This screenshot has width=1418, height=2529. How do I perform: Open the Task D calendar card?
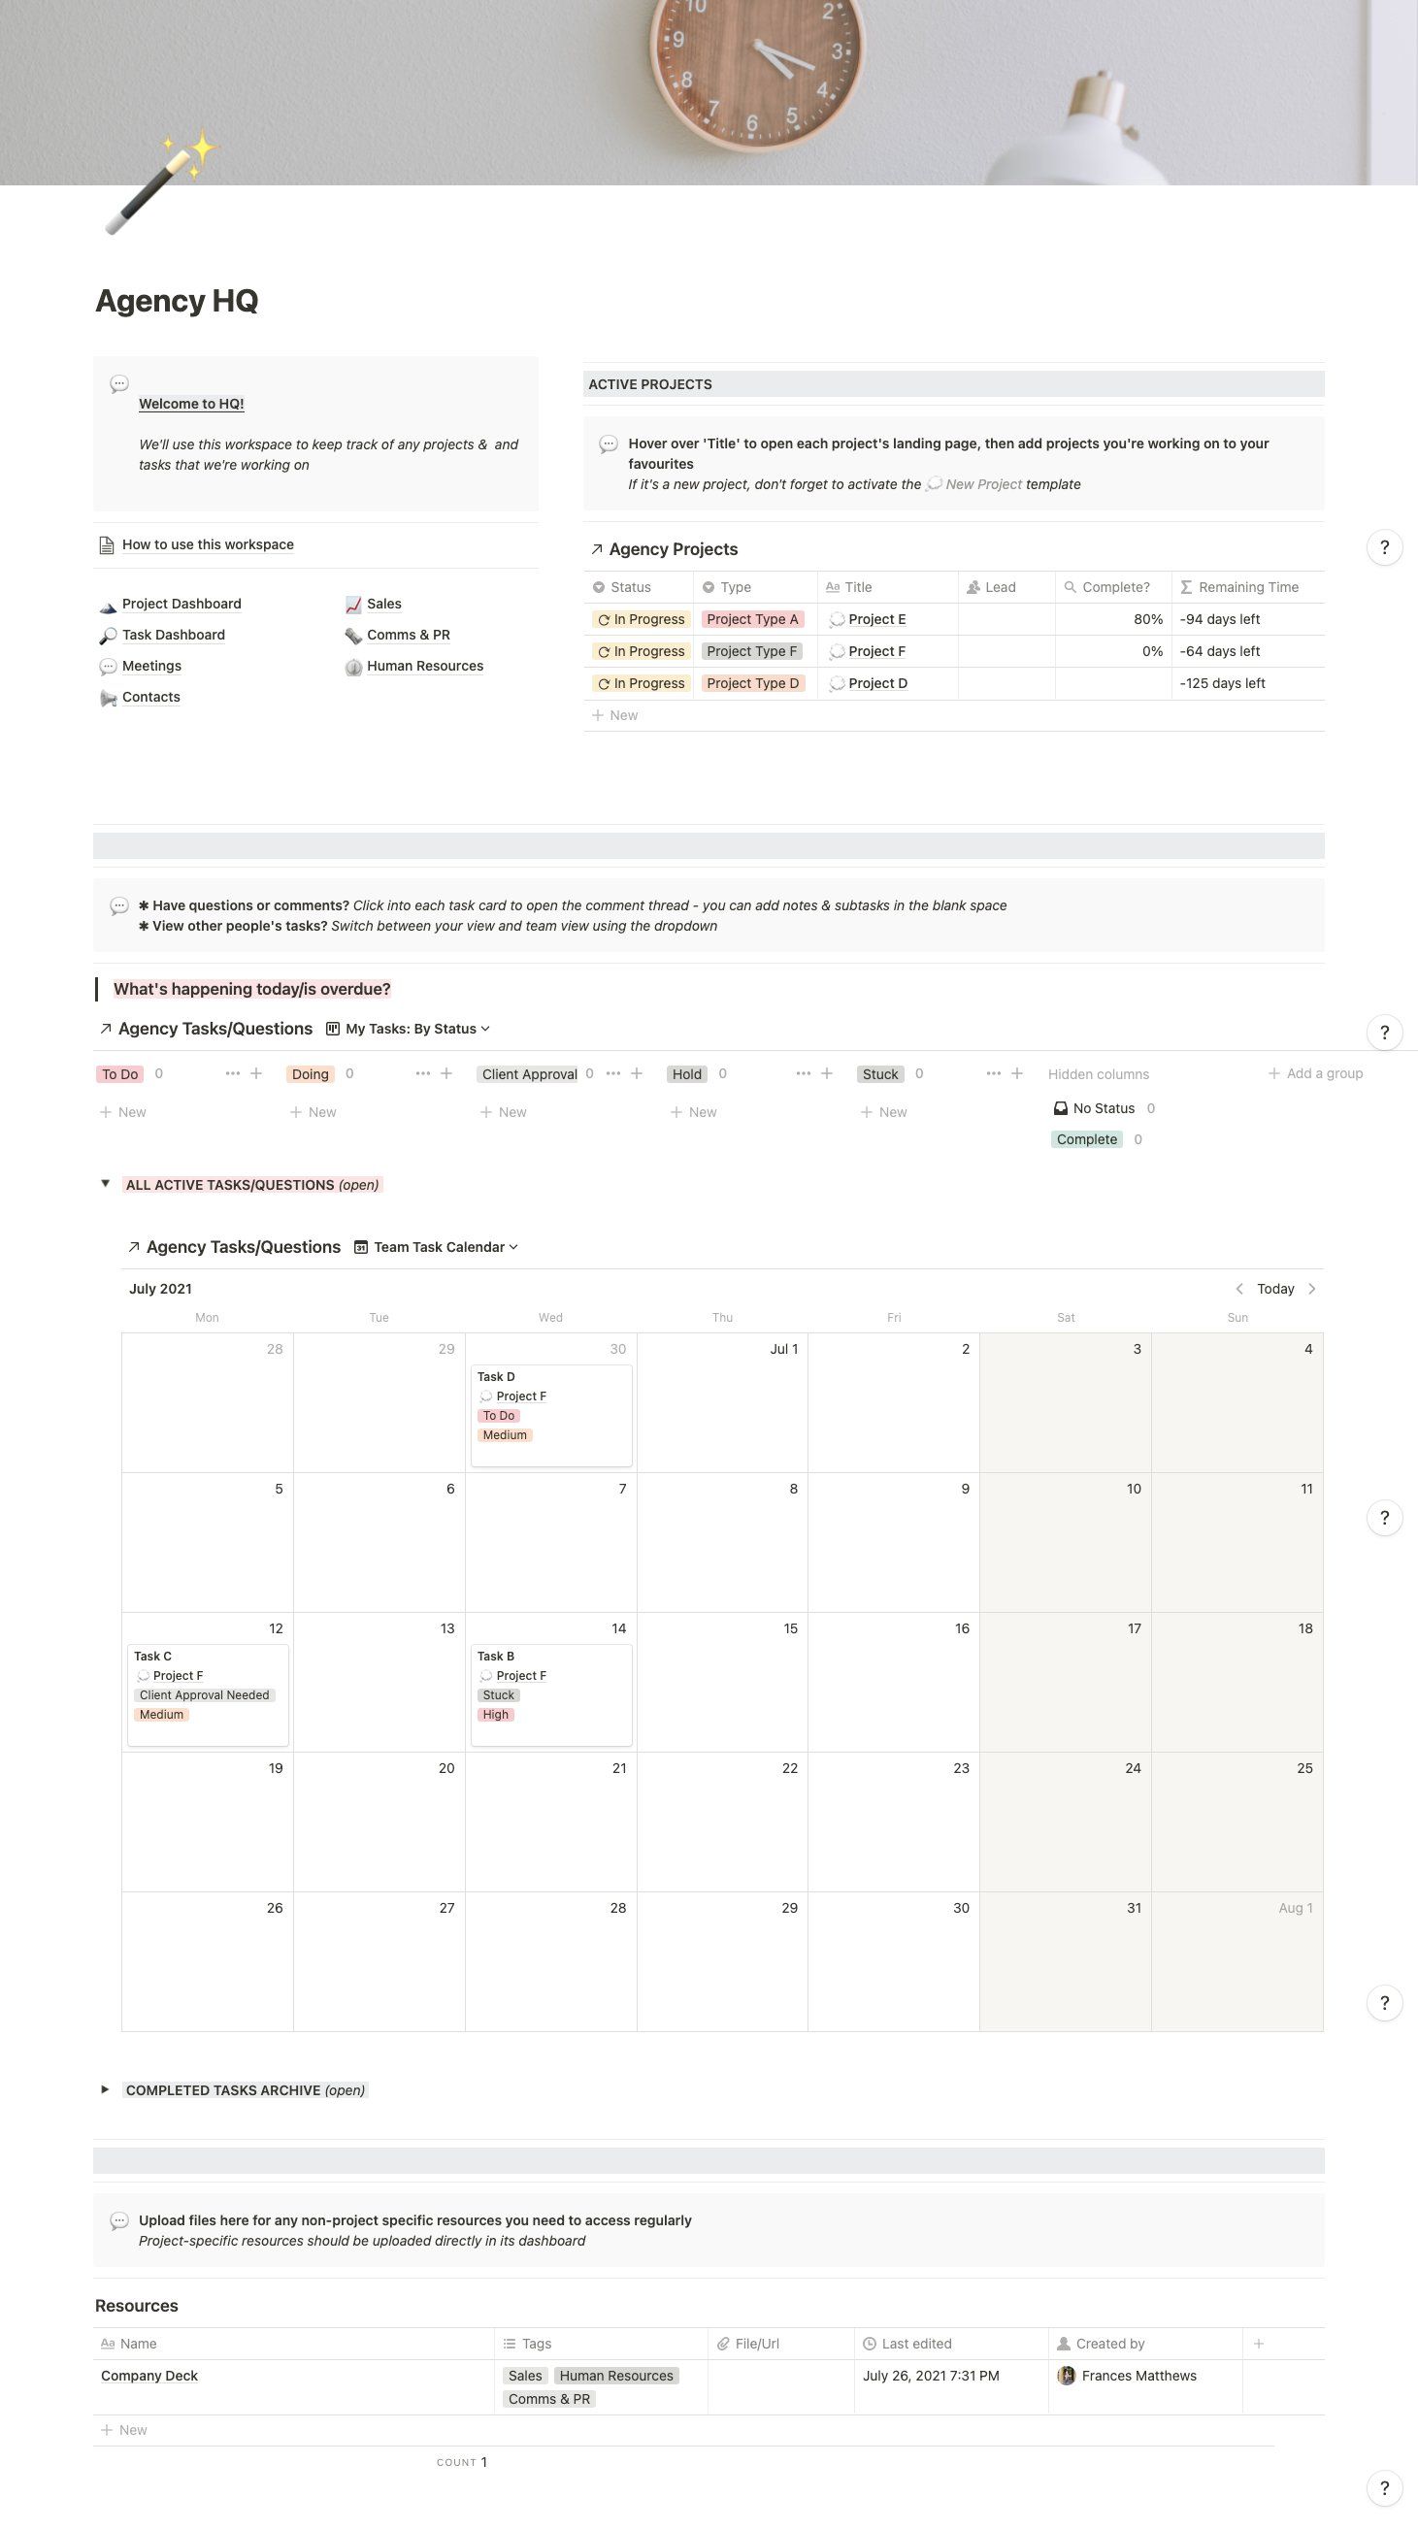tap(551, 1416)
